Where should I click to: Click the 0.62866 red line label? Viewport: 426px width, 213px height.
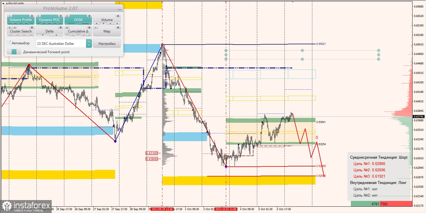click(321, 166)
